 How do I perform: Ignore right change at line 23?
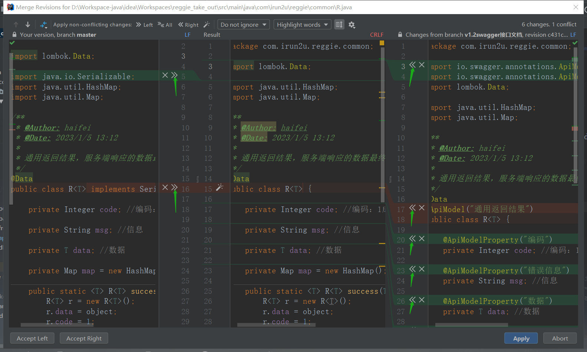pyautogui.click(x=422, y=269)
